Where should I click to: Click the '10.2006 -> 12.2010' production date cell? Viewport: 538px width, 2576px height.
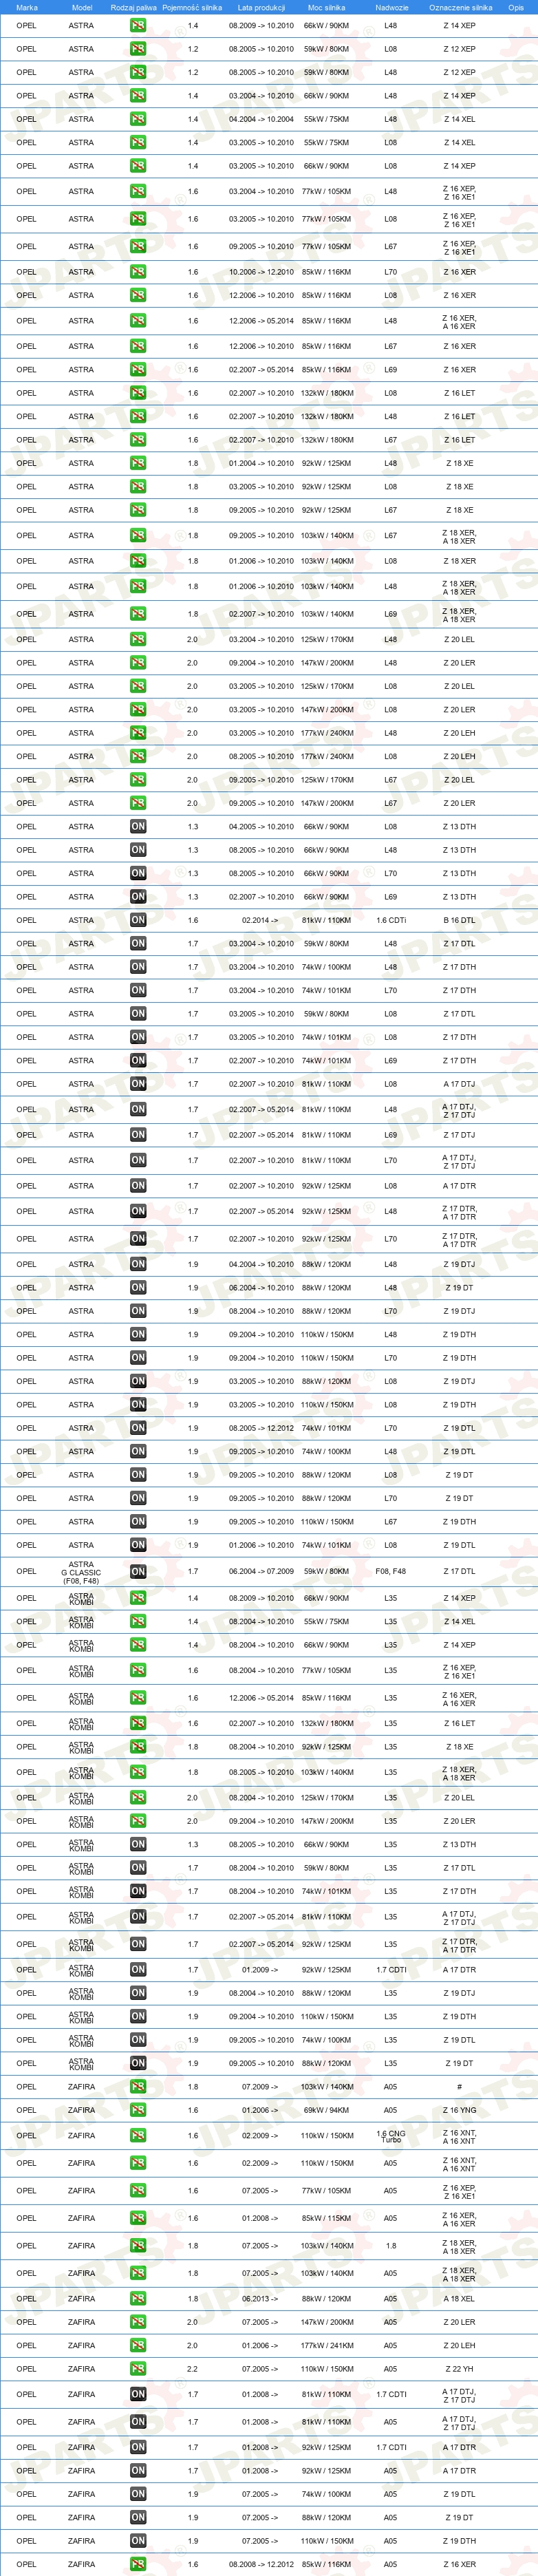click(x=261, y=272)
